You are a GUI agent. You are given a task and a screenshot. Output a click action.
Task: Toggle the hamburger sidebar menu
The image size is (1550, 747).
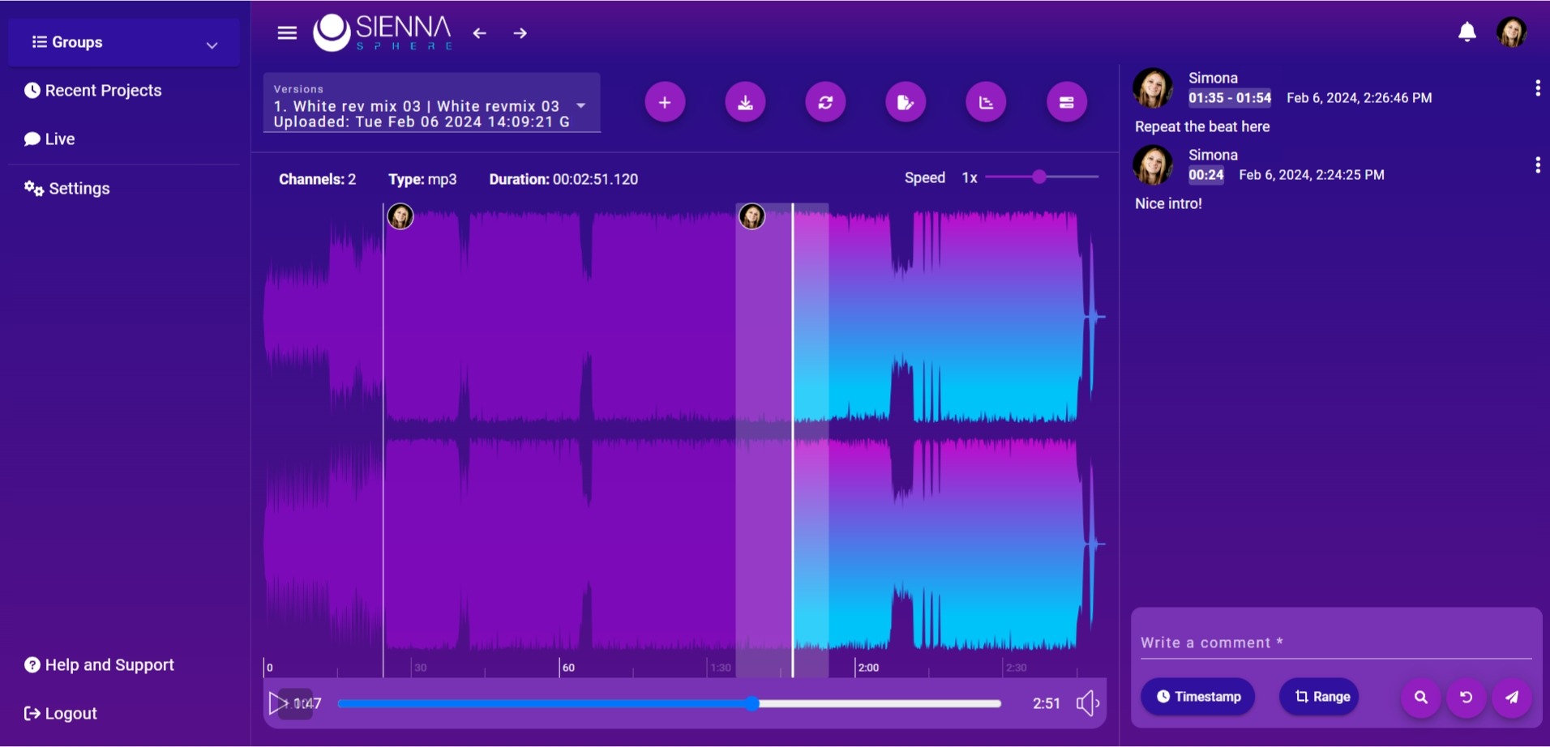(x=287, y=33)
